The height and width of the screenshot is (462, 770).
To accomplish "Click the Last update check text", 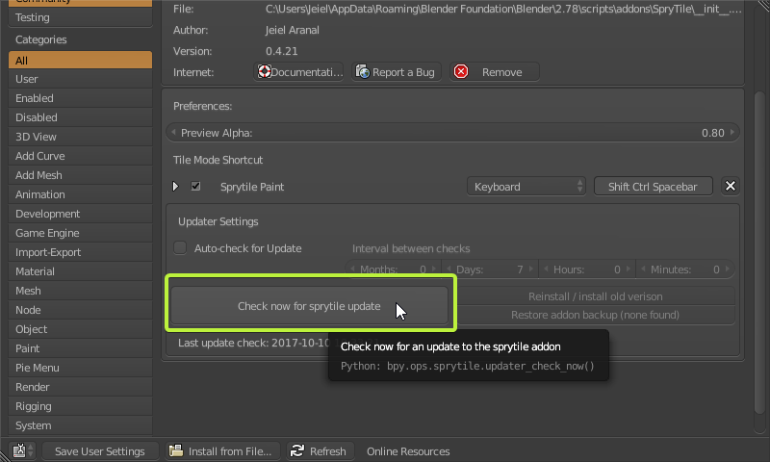I will click(x=253, y=343).
